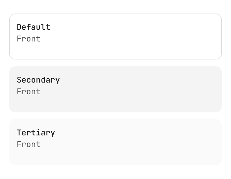Select Front text under Secondary heading
The height and width of the screenshot is (179, 231).
coord(29,92)
